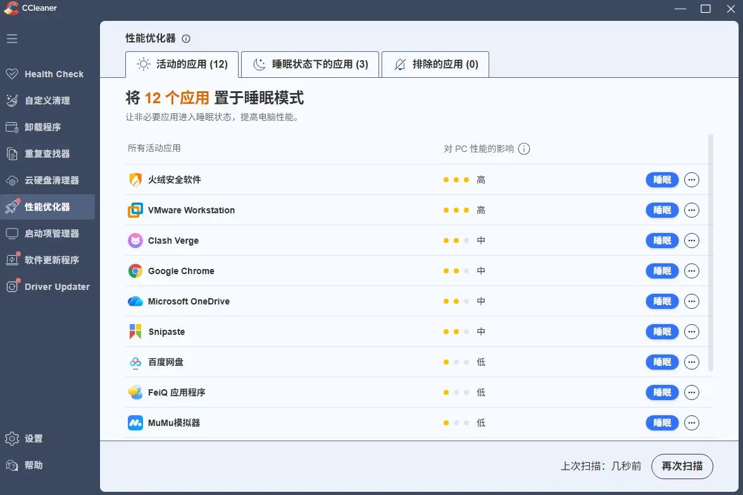Viewport: 743px width, 495px height.
Task: Switch to 排除的应用 (0) tab
Action: [435, 64]
